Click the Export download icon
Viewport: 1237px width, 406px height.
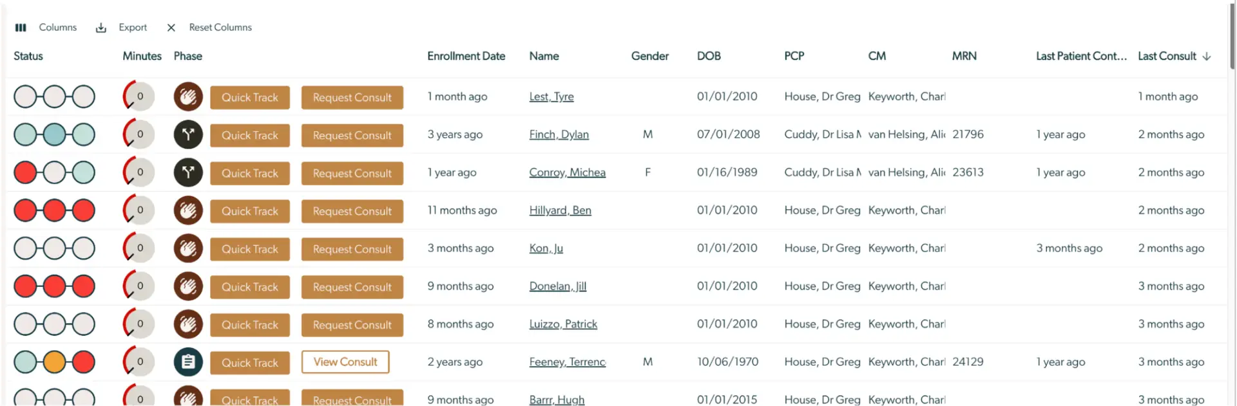[x=101, y=28]
